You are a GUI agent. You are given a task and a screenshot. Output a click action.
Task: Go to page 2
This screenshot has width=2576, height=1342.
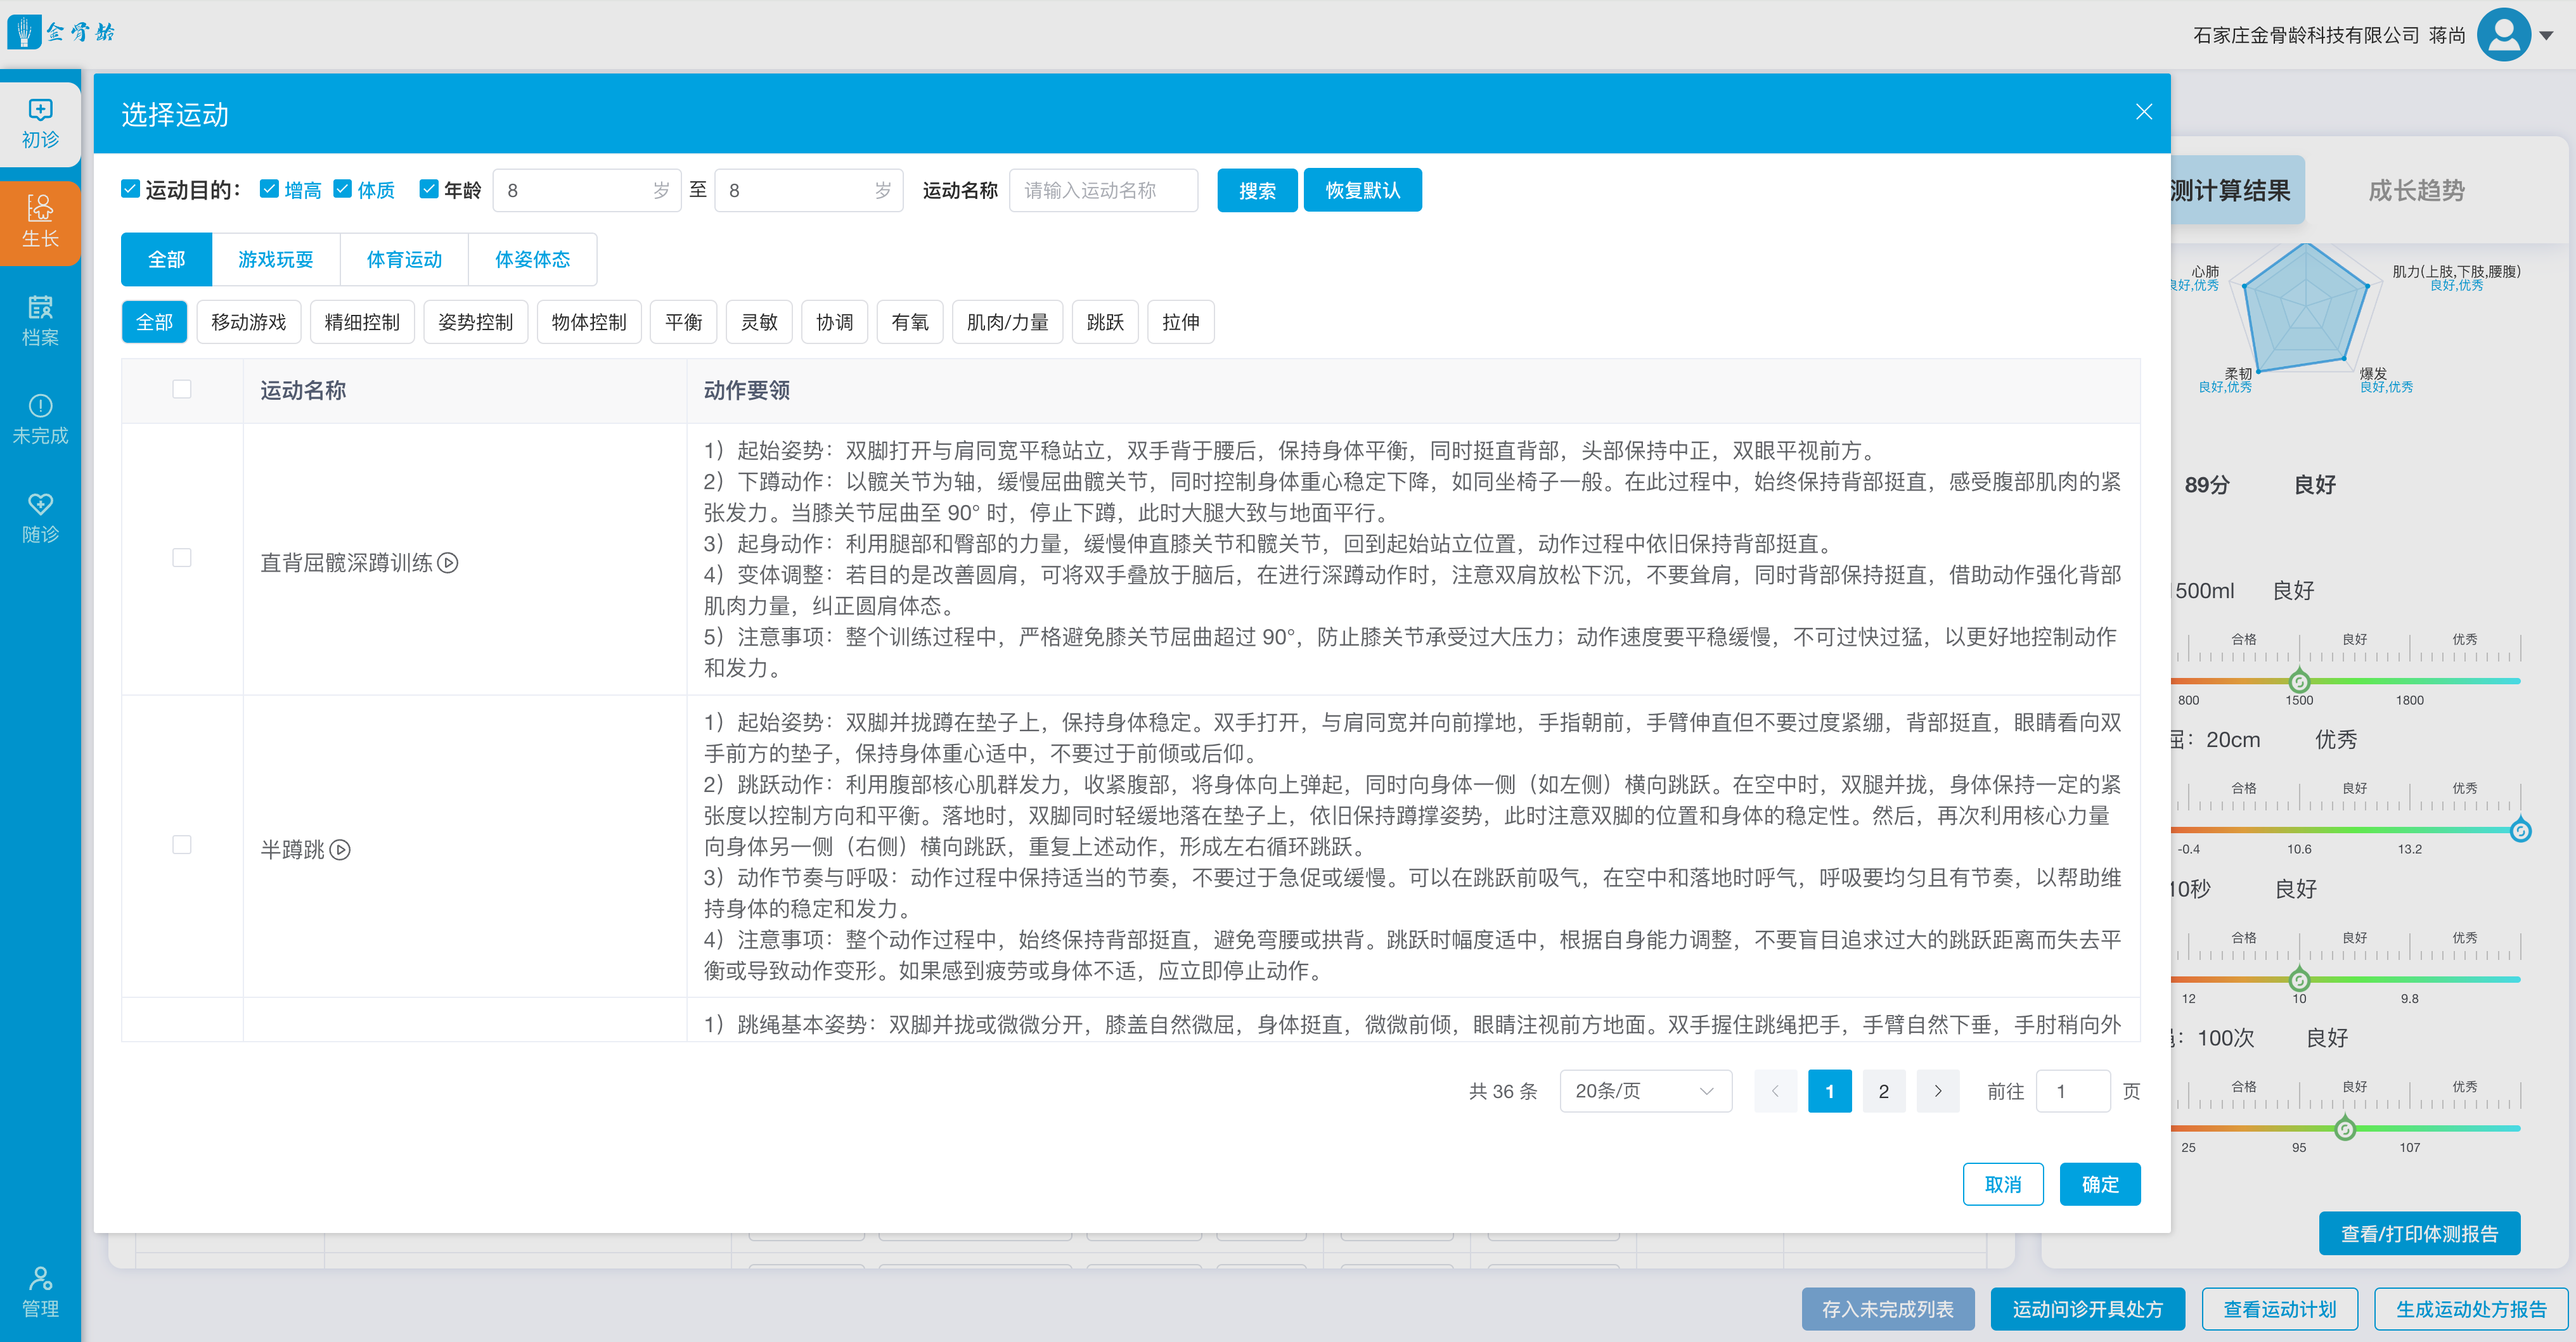[1884, 1091]
